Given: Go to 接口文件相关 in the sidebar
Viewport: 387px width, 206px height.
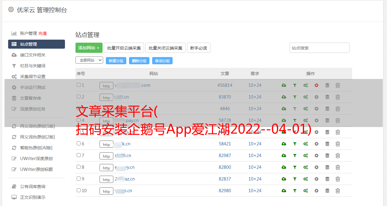Looking at the screenshot, I should [x=33, y=55].
